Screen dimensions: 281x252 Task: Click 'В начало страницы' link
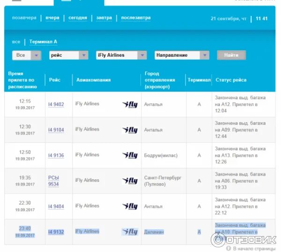click(x=254, y=249)
